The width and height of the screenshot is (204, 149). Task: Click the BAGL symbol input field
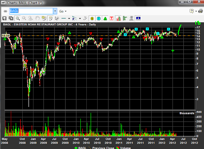(x=31, y=11)
